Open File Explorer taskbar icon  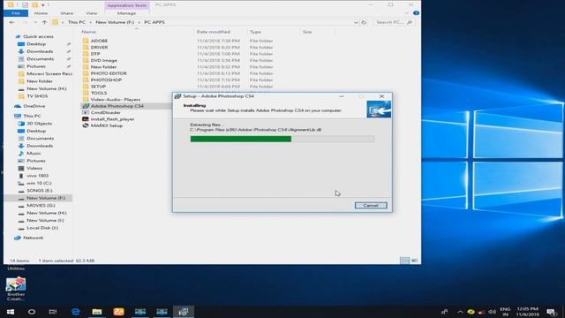click(x=97, y=312)
